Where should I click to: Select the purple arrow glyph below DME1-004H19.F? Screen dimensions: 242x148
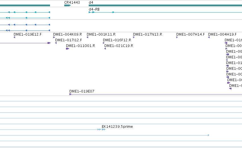[209, 37]
